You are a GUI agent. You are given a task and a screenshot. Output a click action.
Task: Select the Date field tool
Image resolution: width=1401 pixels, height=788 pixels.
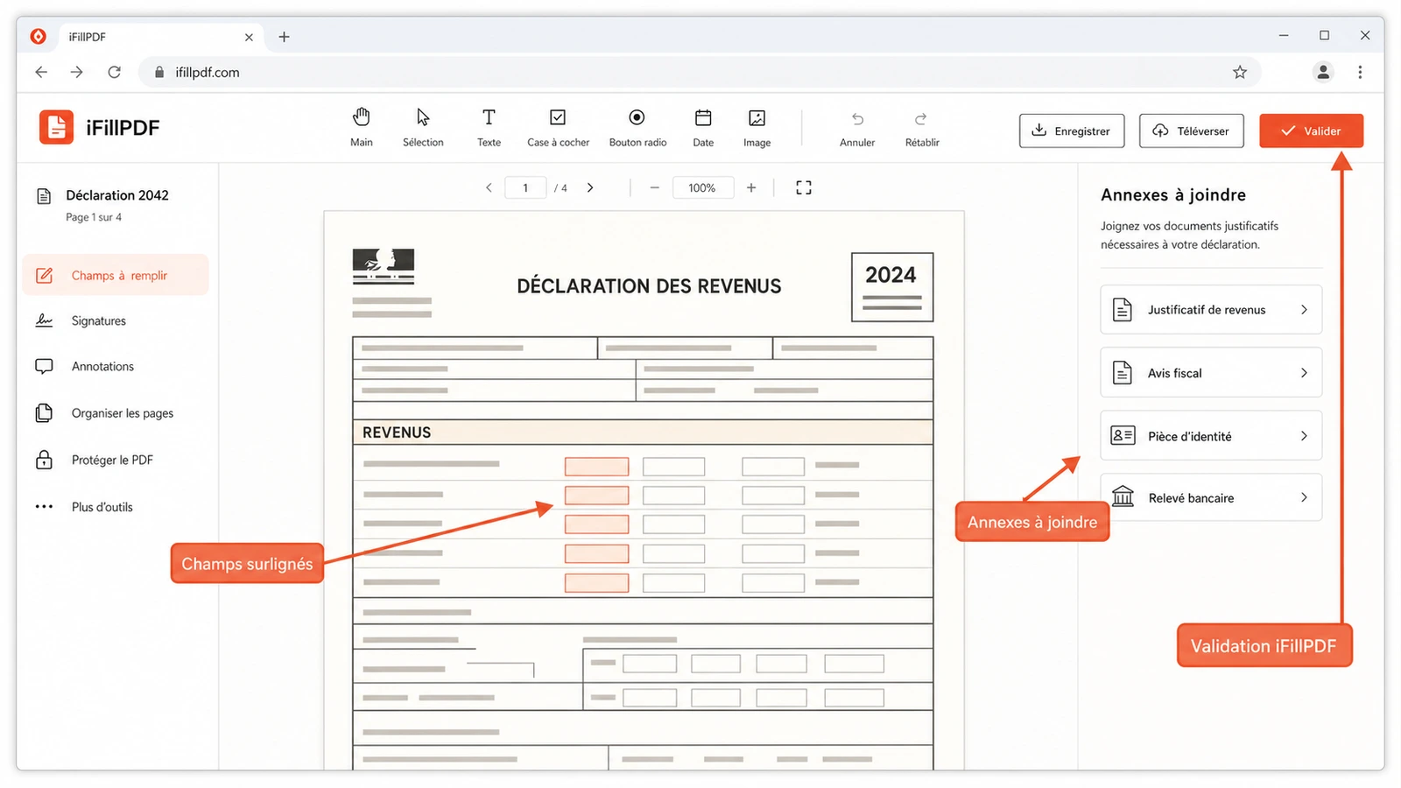click(703, 127)
